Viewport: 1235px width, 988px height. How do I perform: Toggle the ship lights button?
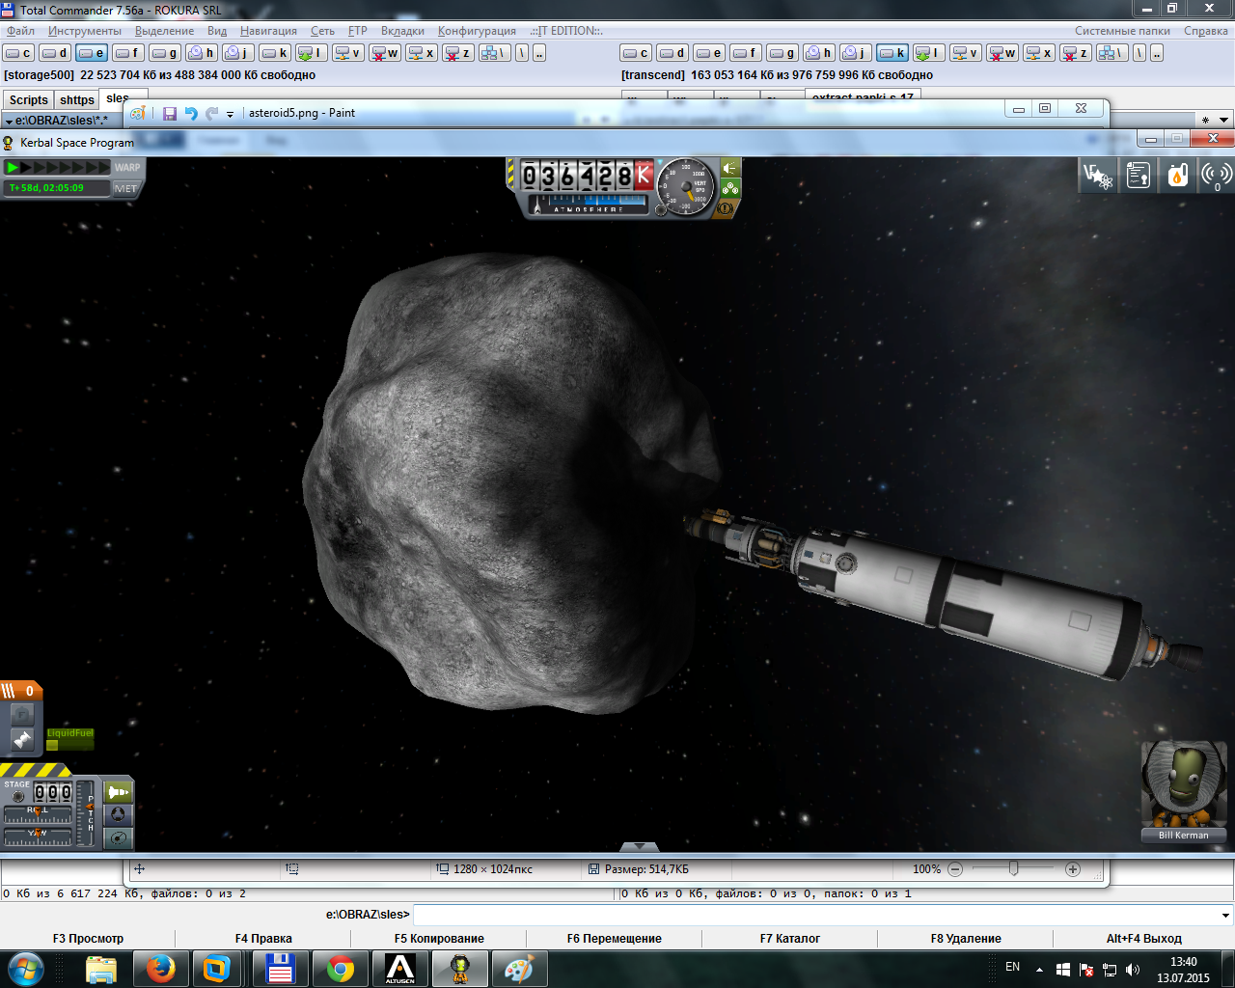coord(729,168)
